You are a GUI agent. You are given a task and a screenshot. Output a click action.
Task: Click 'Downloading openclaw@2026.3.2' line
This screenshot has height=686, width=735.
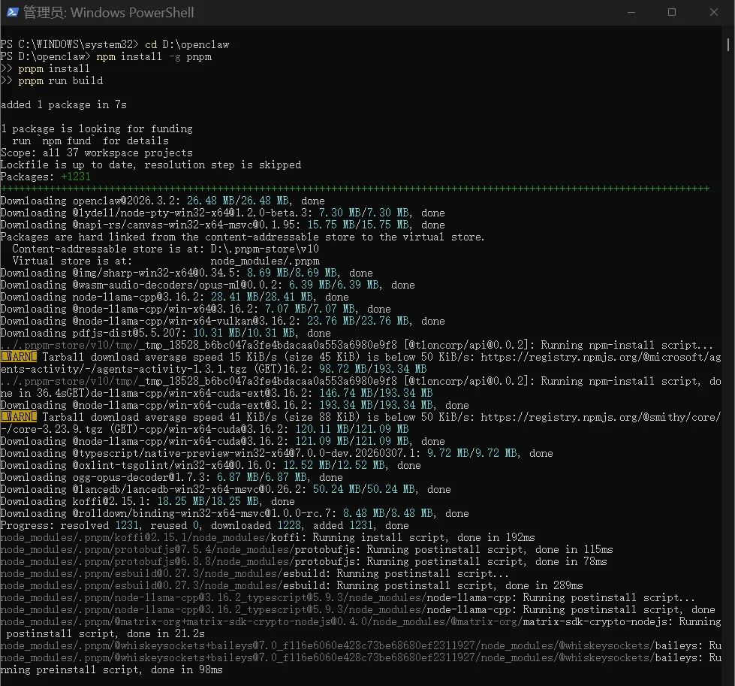pos(163,201)
